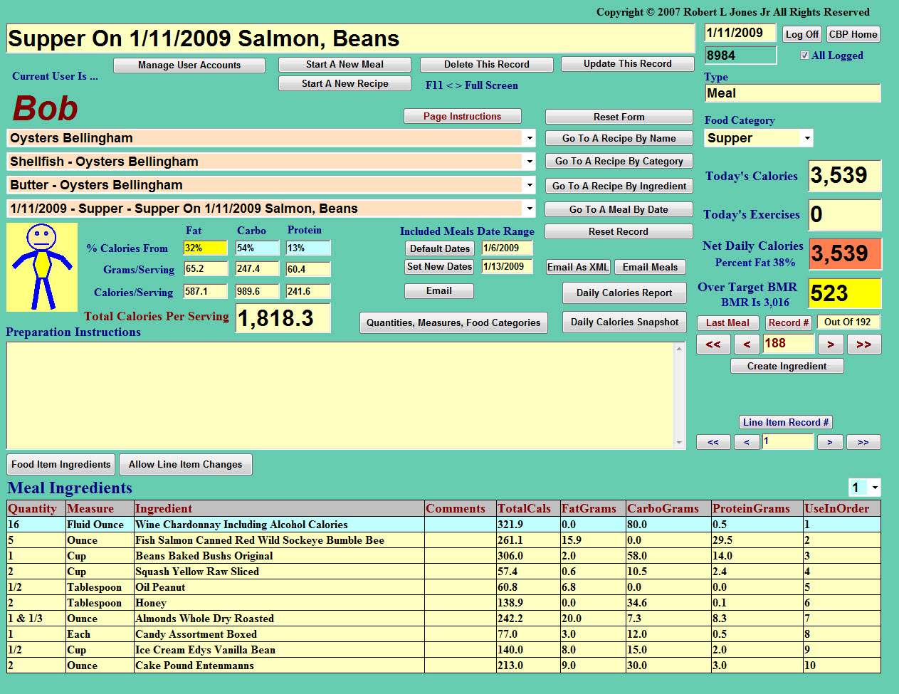
Task: Open the Food Category Supper dropdown
Action: click(x=806, y=138)
